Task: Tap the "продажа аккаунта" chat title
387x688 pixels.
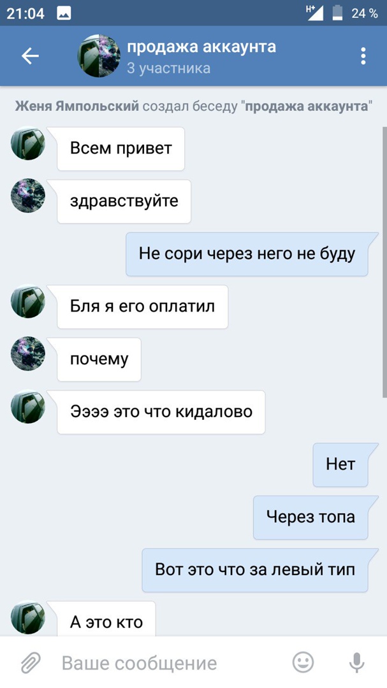Action: (201, 47)
